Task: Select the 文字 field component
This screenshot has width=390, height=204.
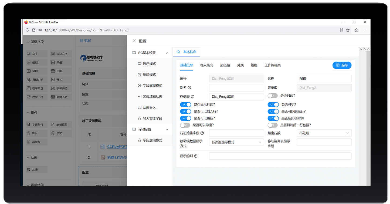Action: pos(37,54)
